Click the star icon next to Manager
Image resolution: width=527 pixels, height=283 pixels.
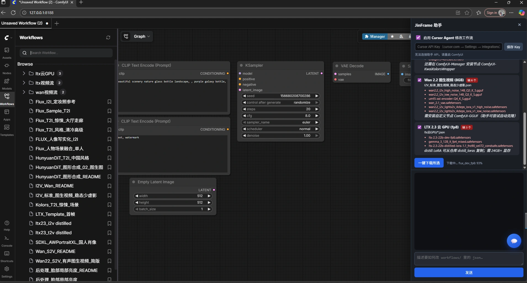(392, 36)
